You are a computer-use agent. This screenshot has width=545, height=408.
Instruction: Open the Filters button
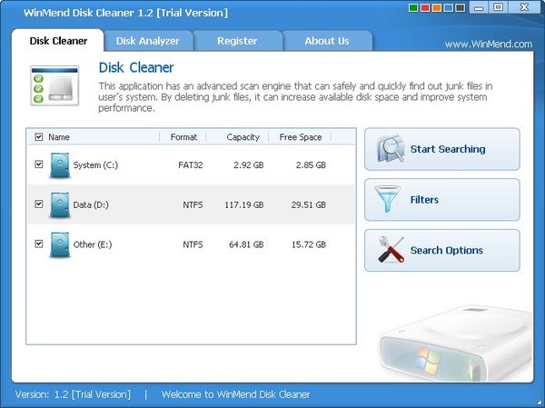click(442, 200)
